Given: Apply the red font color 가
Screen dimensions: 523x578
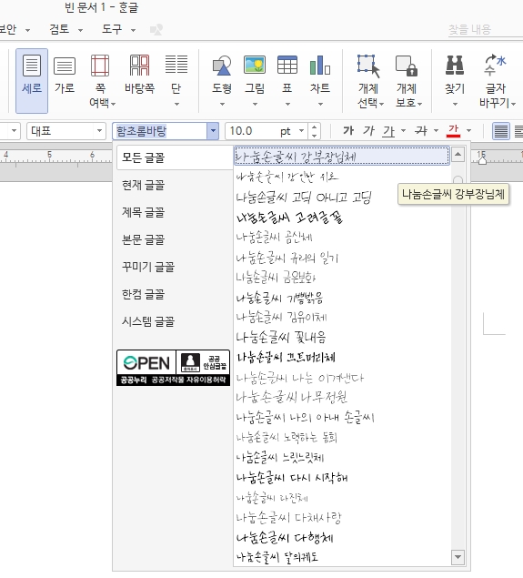Looking at the screenshot, I should click(x=453, y=130).
